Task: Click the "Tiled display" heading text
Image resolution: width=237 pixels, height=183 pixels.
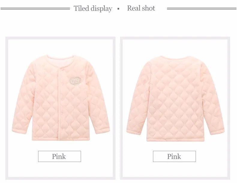Action: [x=93, y=8]
